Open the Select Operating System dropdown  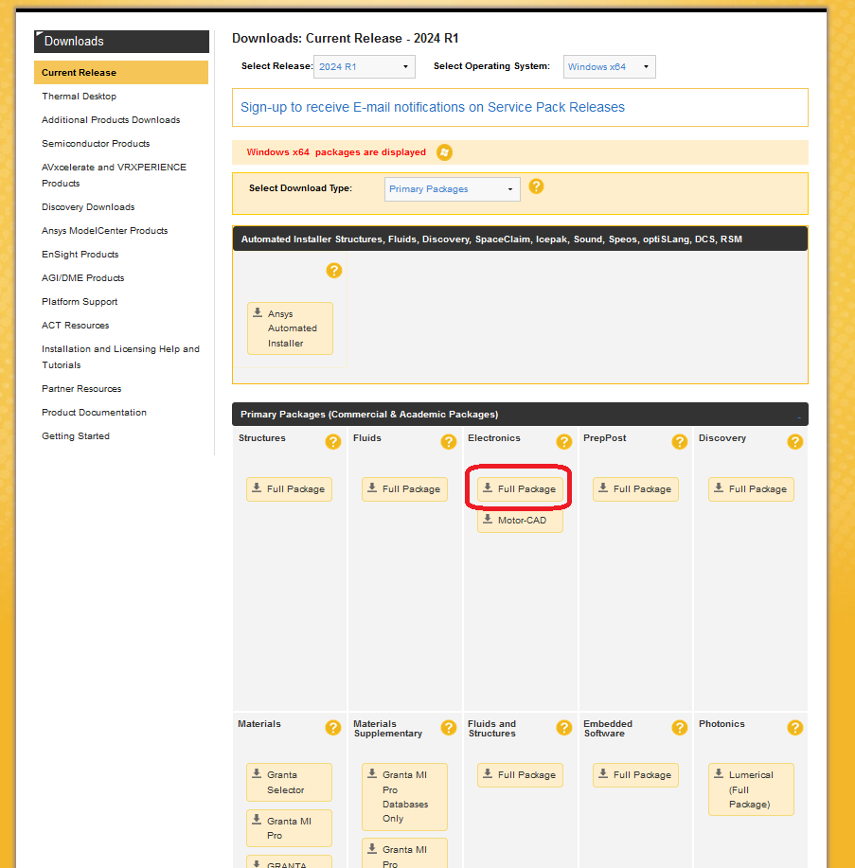(x=610, y=67)
